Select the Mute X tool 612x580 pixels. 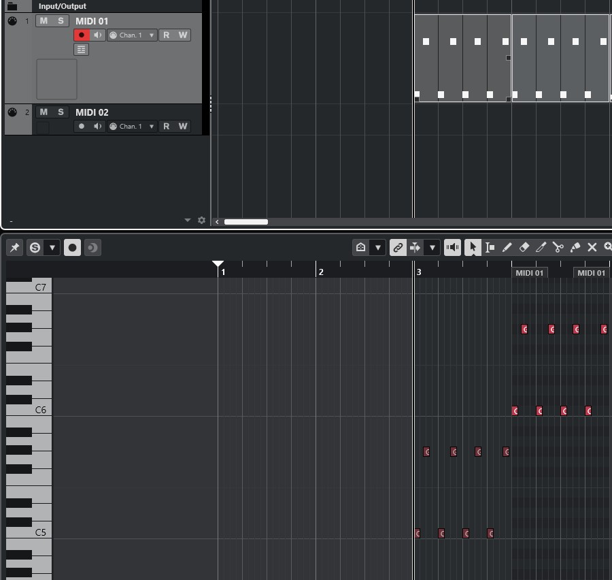click(x=592, y=247)
